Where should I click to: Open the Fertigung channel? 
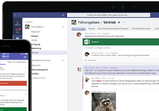coord(36,44)
